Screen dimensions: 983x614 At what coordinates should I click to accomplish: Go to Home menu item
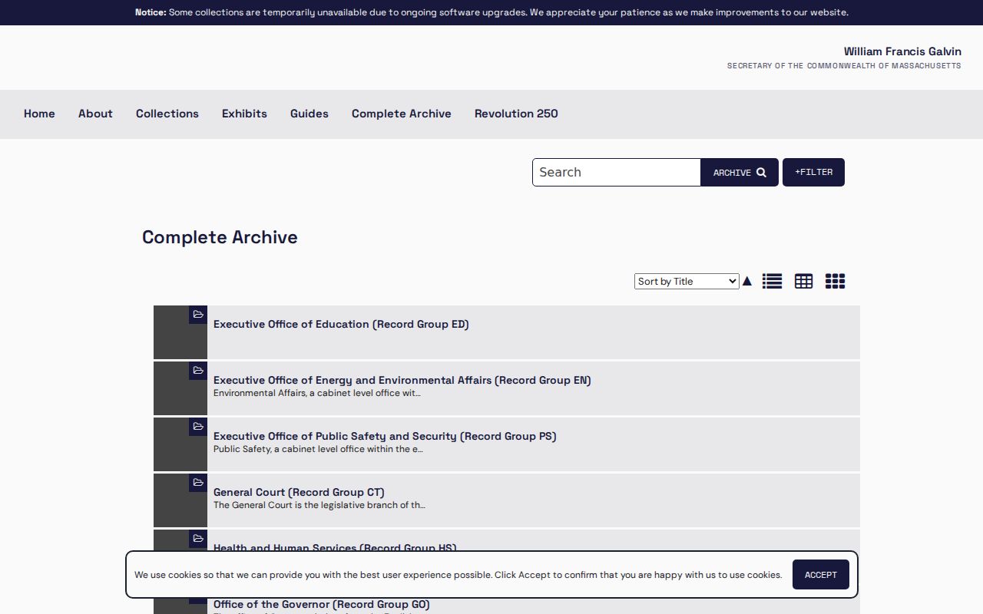pyautogui.click(x=39, y=114)
